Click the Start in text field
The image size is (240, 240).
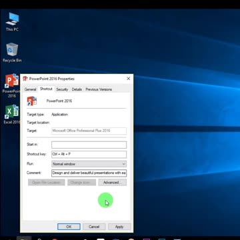click(89, 145)
